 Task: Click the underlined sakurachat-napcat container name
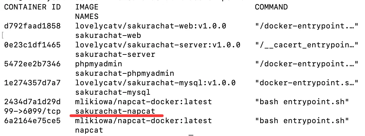tap(115, 111)
